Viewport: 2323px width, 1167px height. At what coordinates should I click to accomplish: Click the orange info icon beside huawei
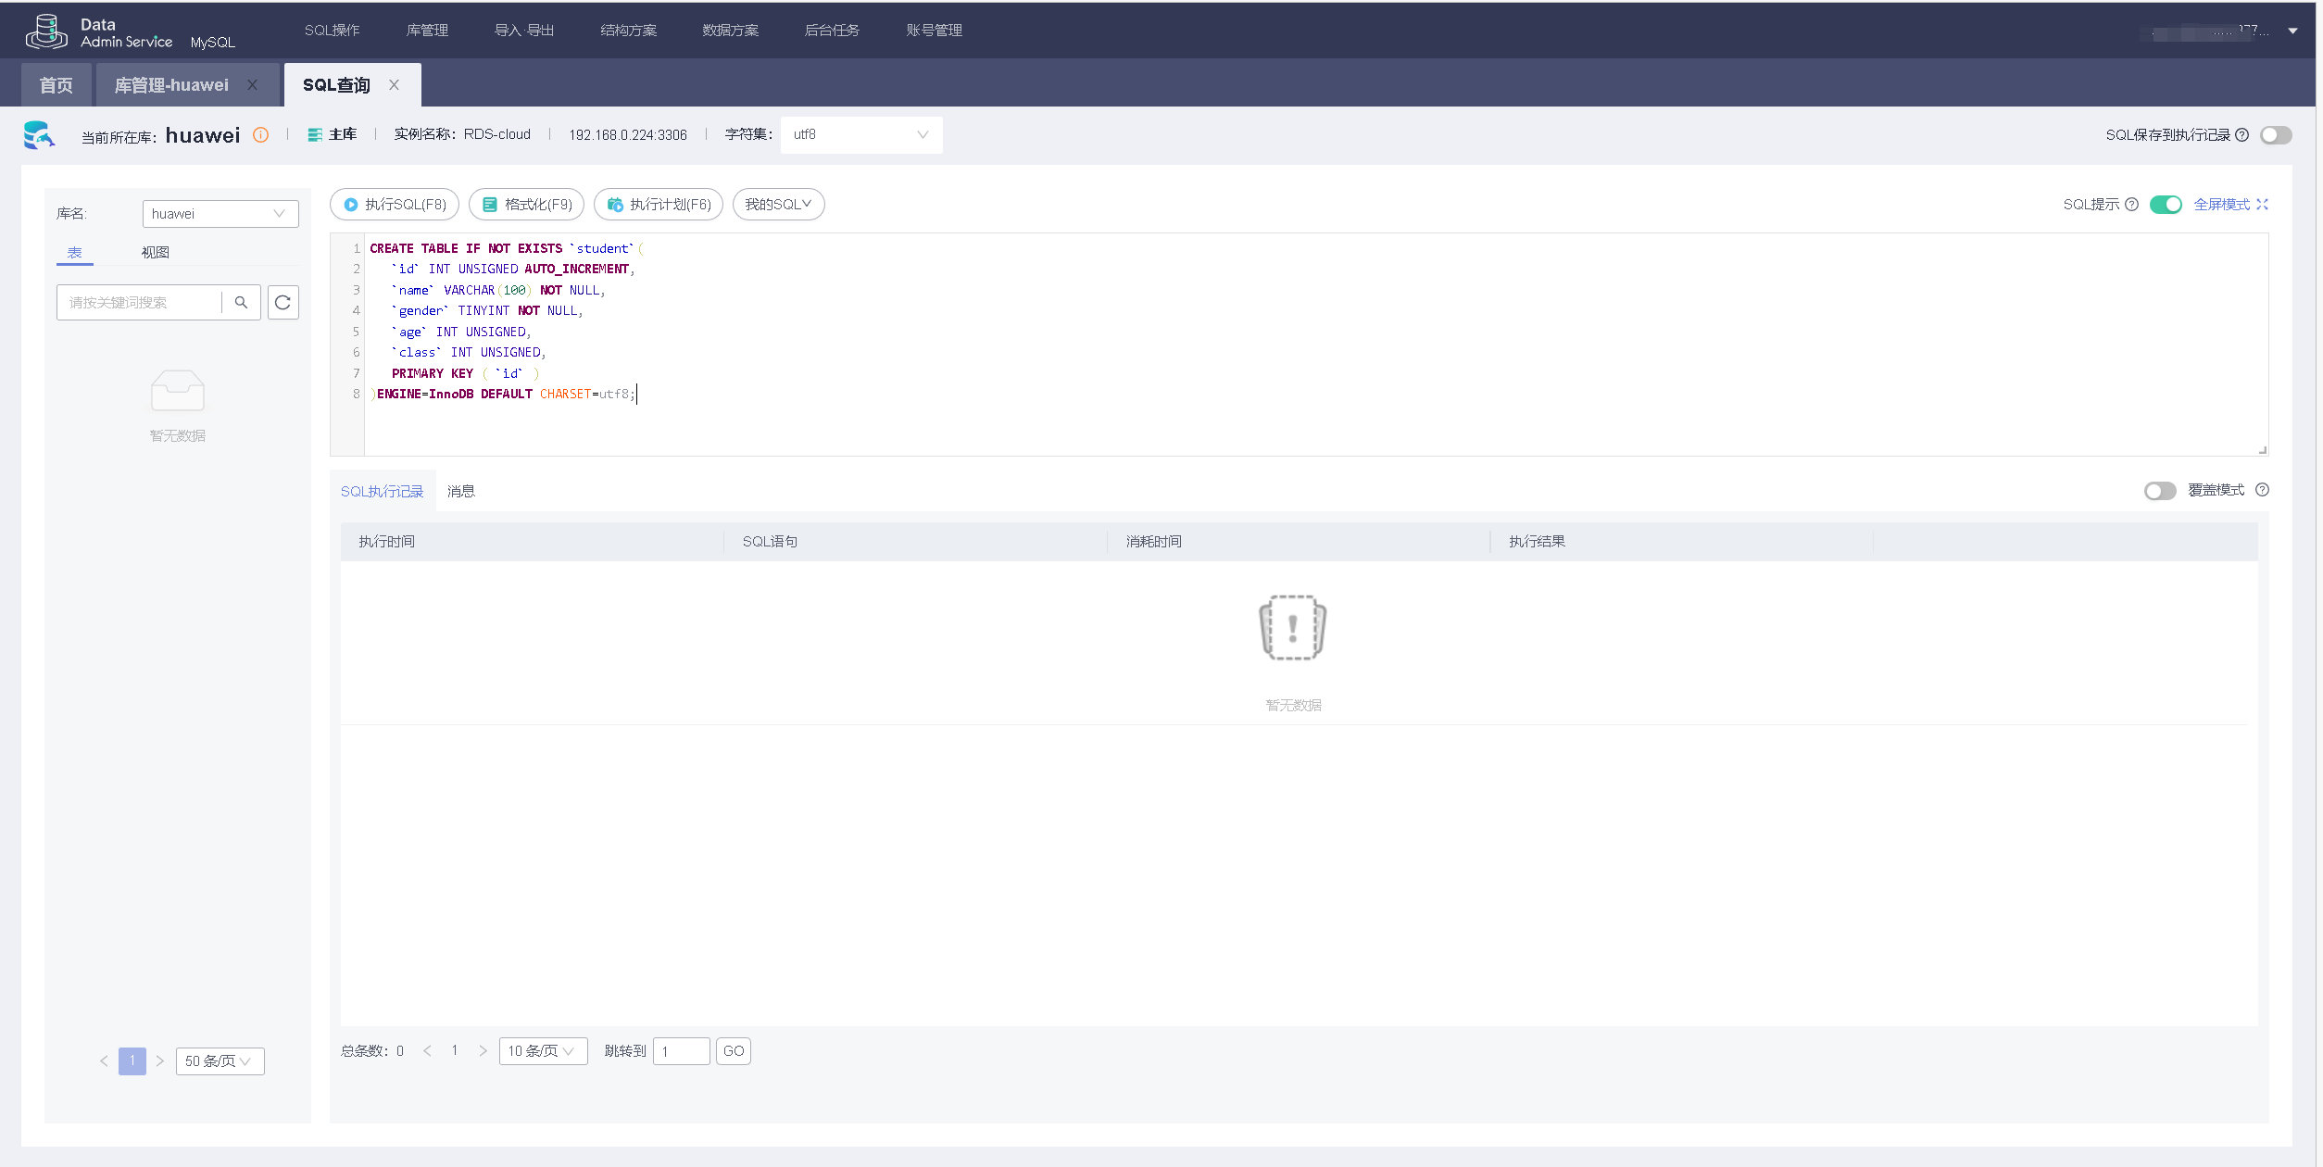[261, 135]
